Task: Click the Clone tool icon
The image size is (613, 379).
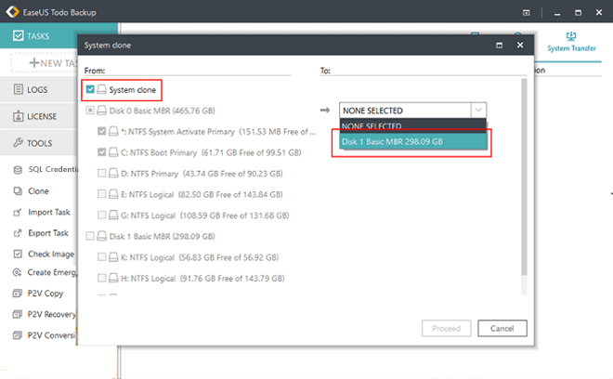Action: (x=18, y=190)
